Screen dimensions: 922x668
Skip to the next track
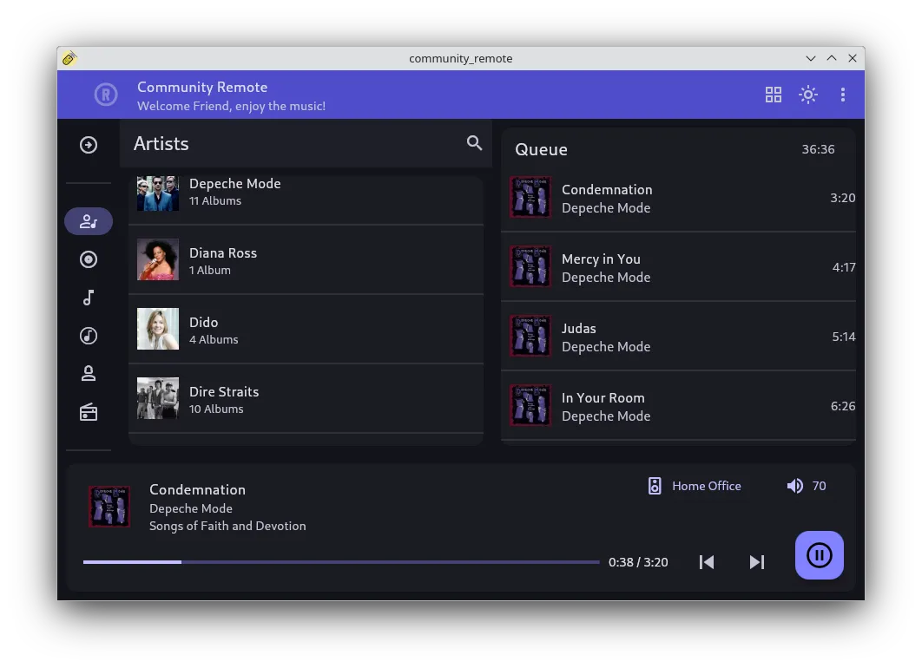coord(757,562)
